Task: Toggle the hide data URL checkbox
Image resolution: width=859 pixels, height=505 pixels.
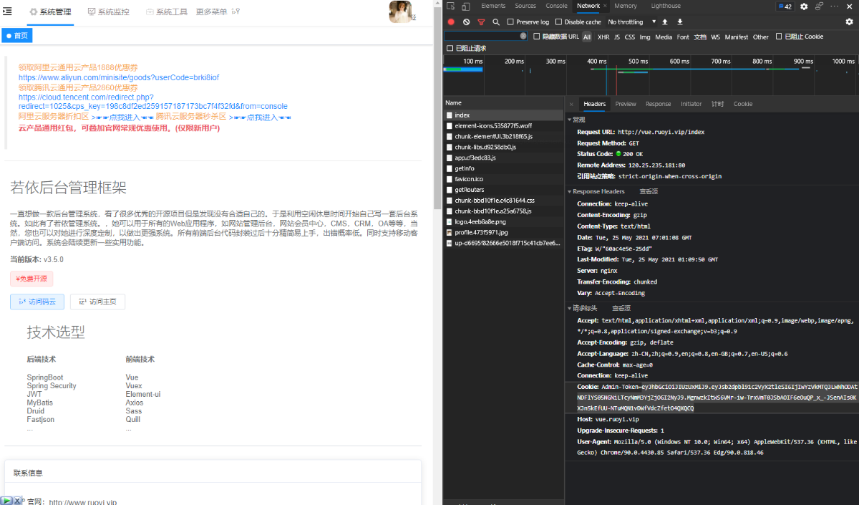Action: click(537, 37)
